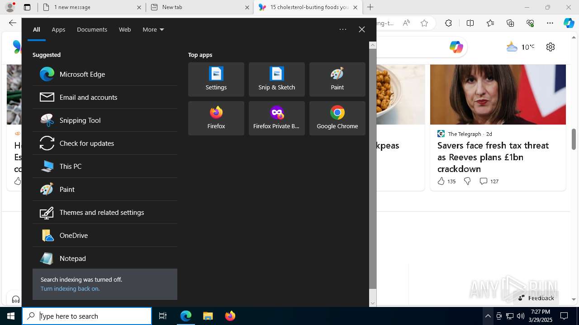This screenshot has height=325, width=579.
Task: Switch to the Documents search tab
Action: pyautogui.click(x=92, y=29)
